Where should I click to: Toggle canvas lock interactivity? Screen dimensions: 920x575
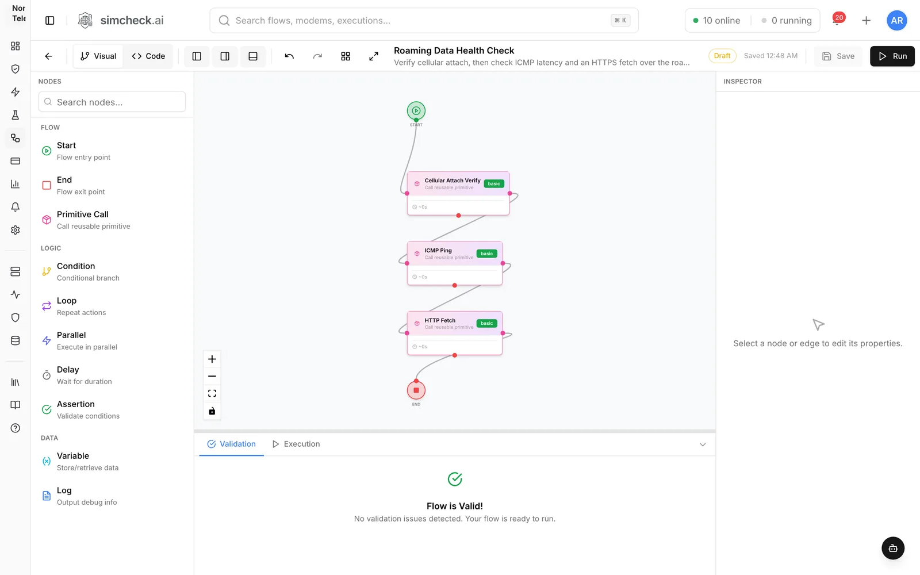pos(212,411)
